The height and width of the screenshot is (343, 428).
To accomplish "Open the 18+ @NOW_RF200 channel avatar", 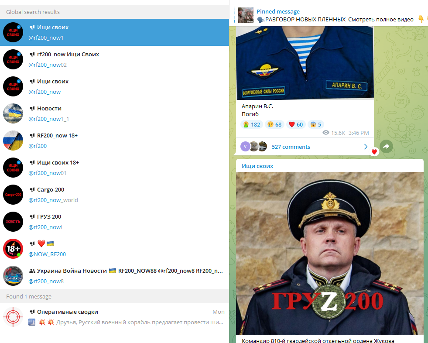I will coord(13,249).
